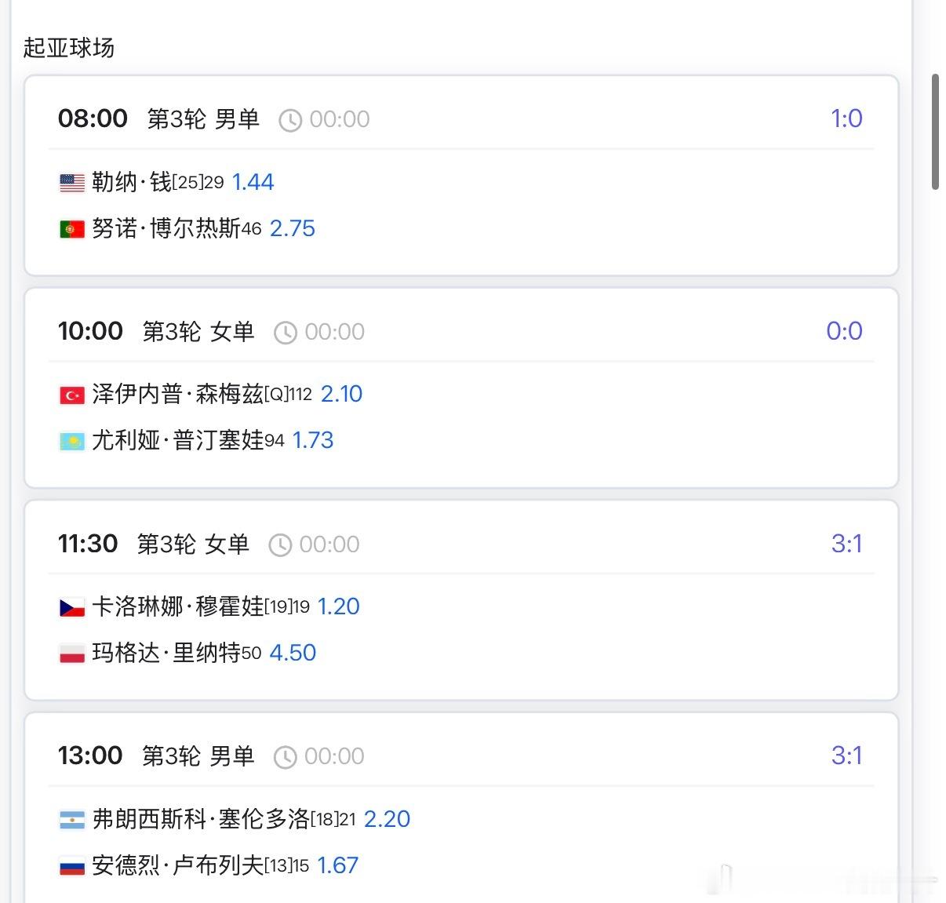Click the Russia flag beside 安德烈·卢布列夫

(x=72, y=866)
